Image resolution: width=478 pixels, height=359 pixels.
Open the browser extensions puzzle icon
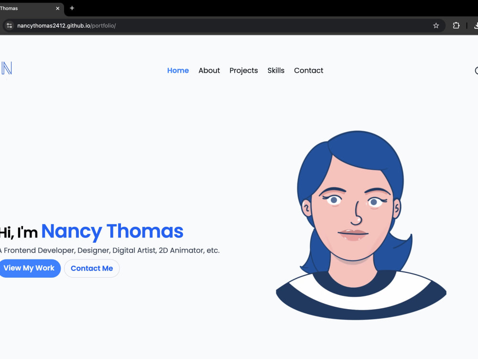[456, 26]
